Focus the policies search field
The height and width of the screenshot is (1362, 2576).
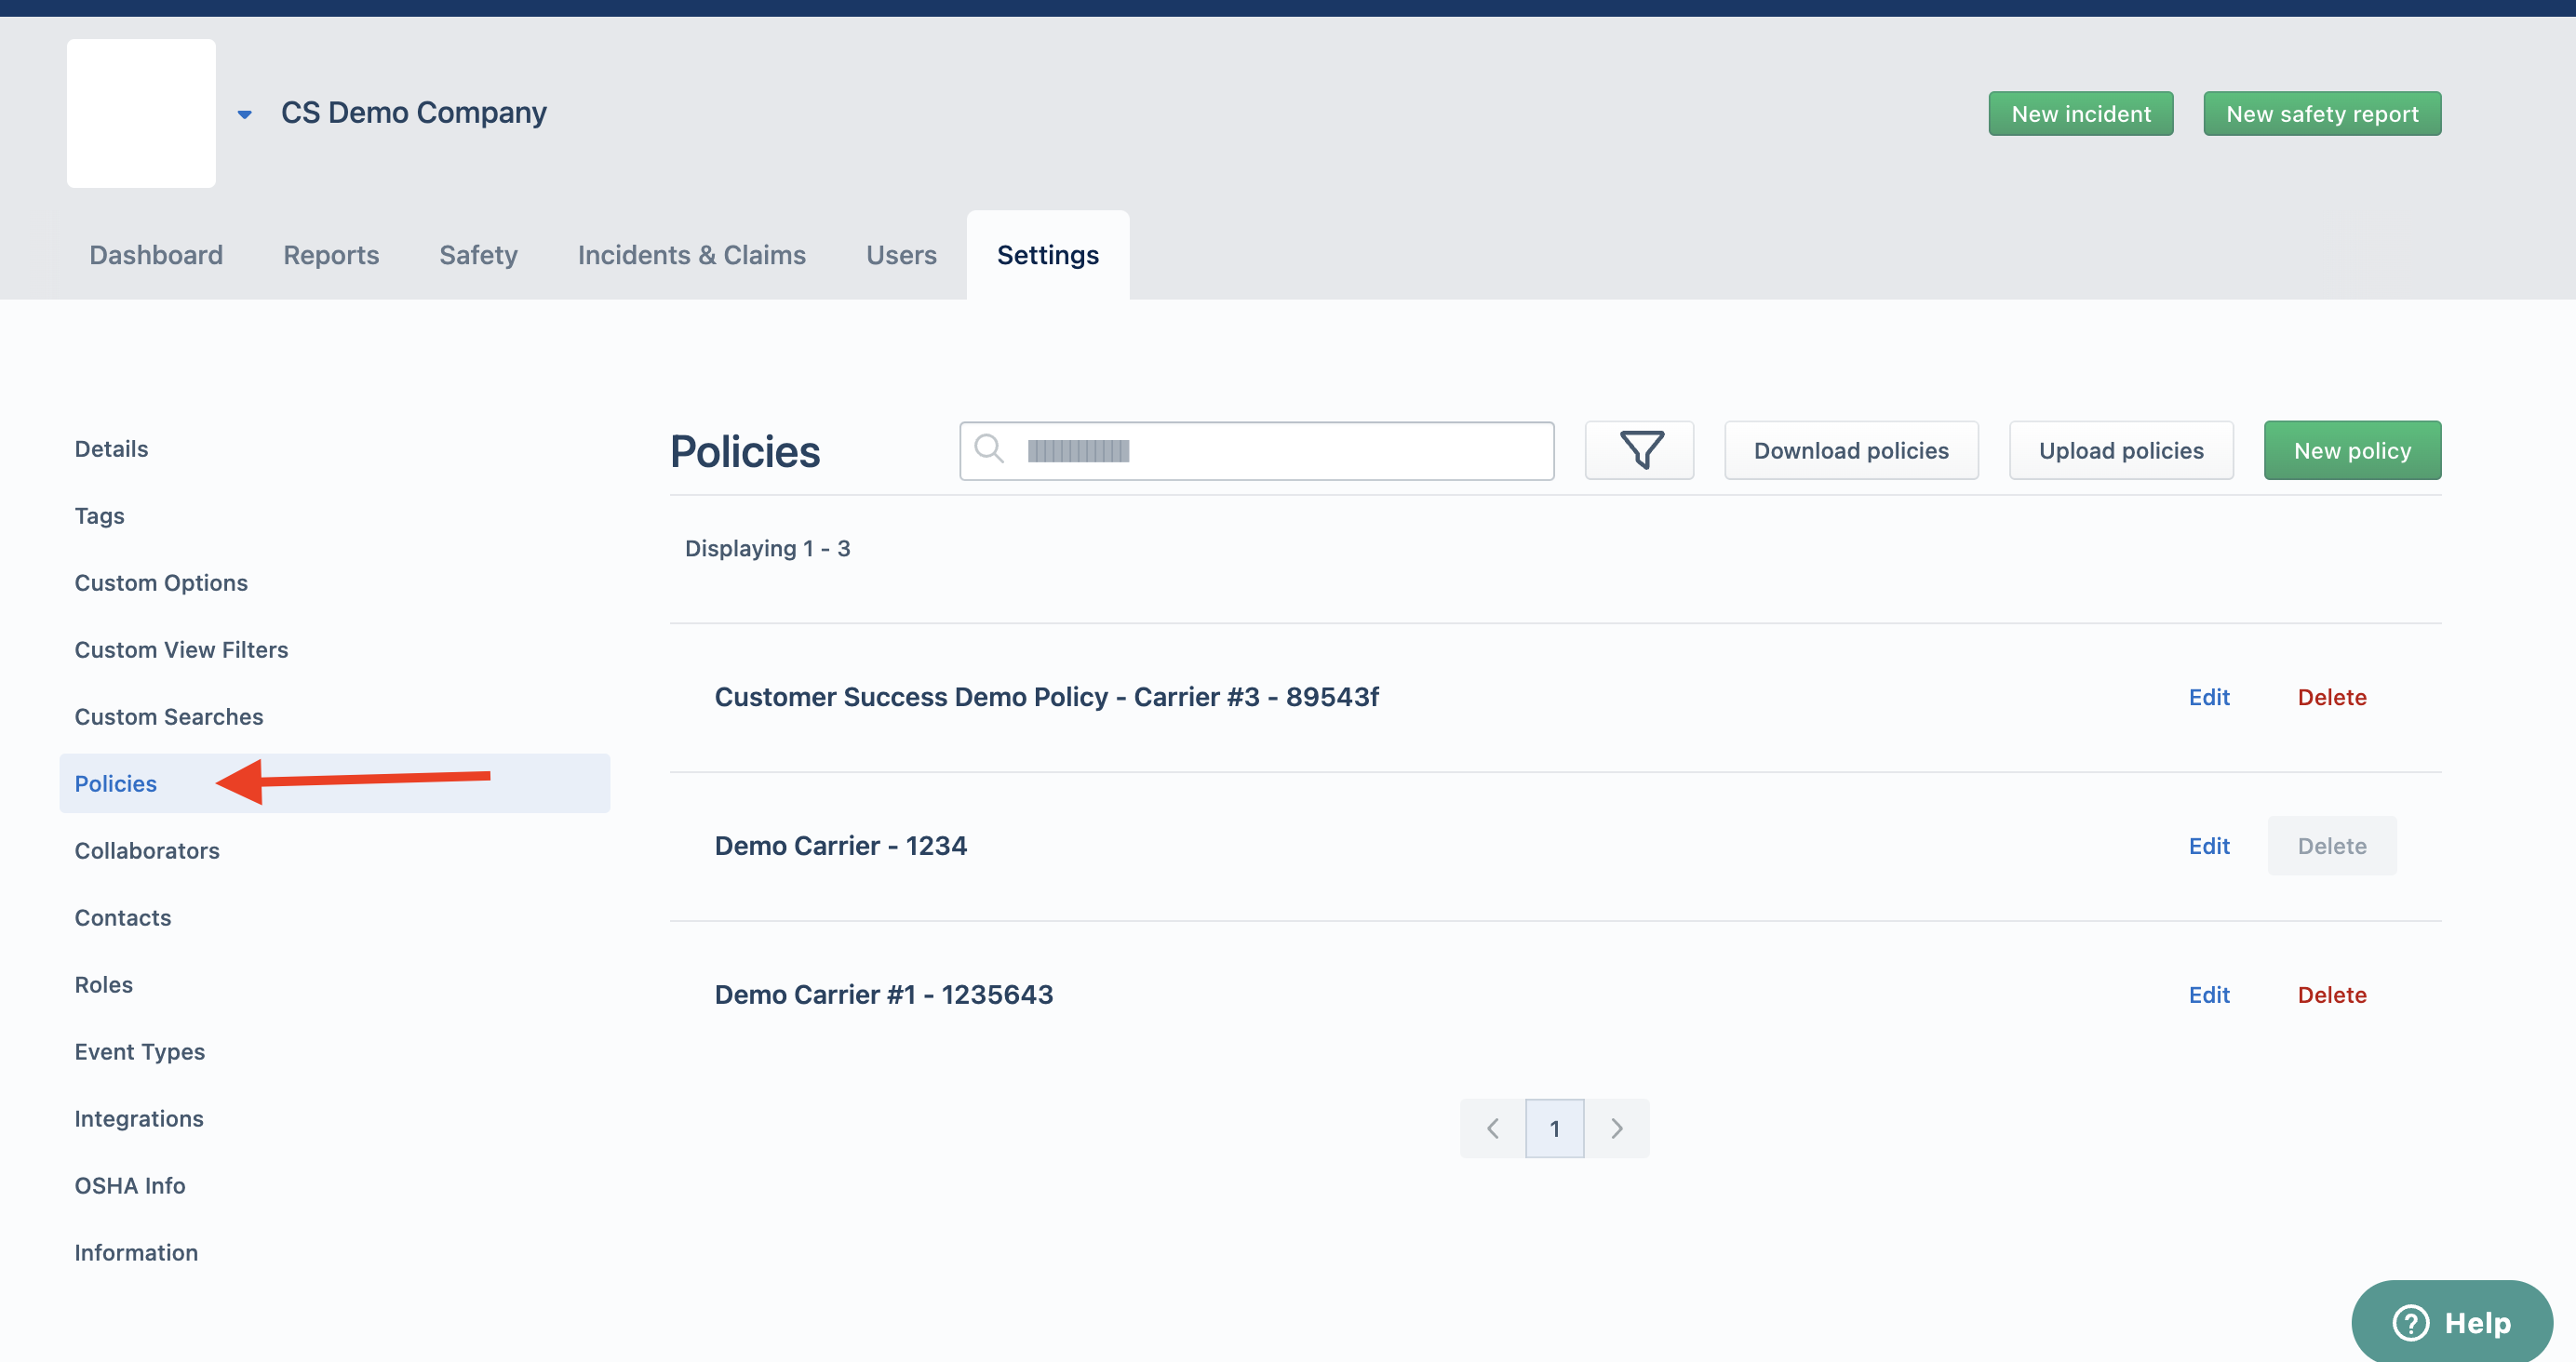[1257, 451]
